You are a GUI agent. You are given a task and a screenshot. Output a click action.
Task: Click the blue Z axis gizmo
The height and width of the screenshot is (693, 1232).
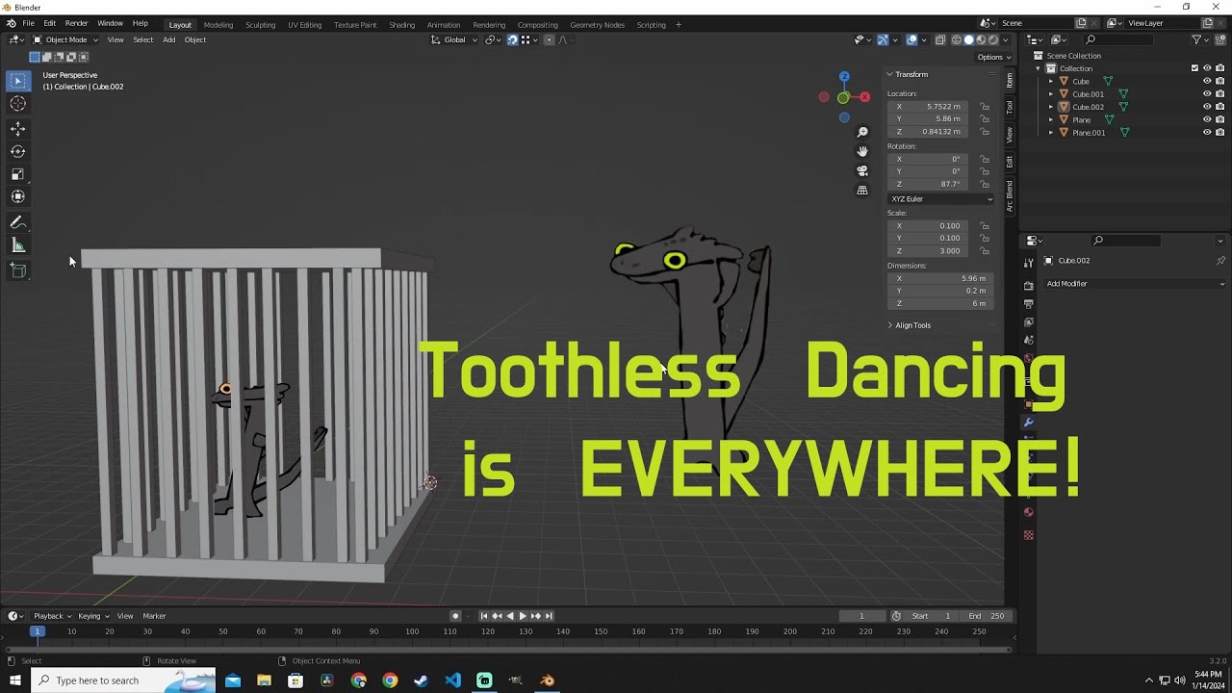(x=844, y=76)
